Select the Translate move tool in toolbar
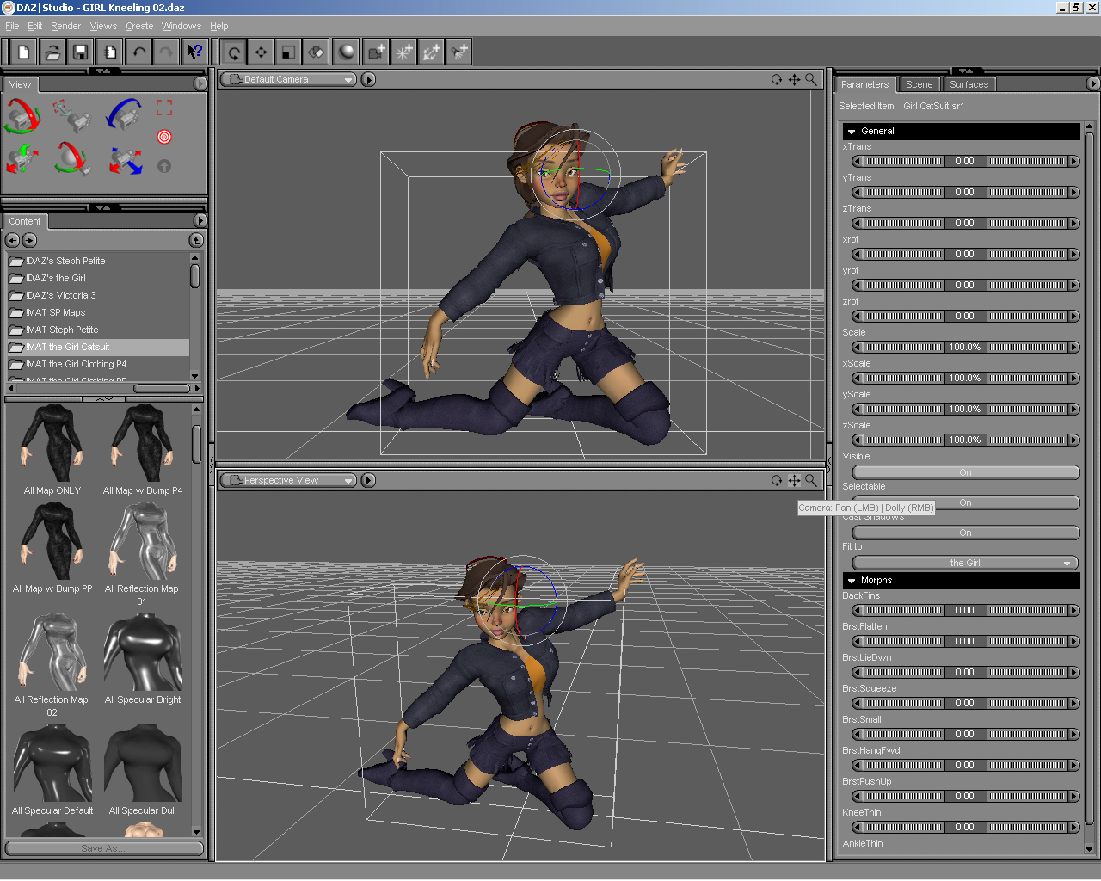The width and height of the screenshot is (1101, 881). click(261, 52)
